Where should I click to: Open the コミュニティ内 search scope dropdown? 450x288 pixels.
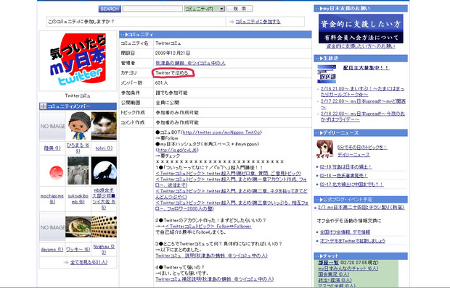(x=205, y=9)
